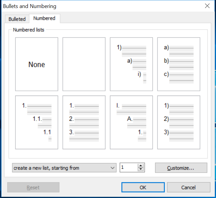This screenshot has width=216, height=198.
Task: Click into the starting number field
Action: point(129,168)
